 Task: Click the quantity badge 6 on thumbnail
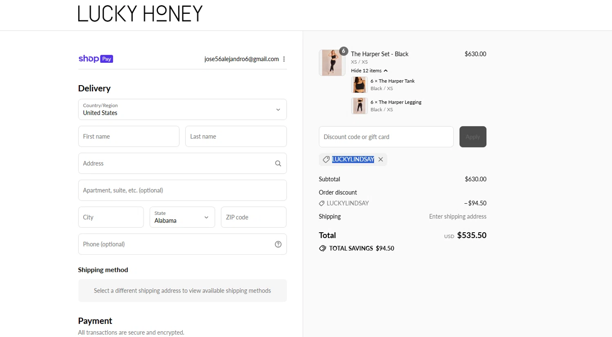[x=344, y=51]
